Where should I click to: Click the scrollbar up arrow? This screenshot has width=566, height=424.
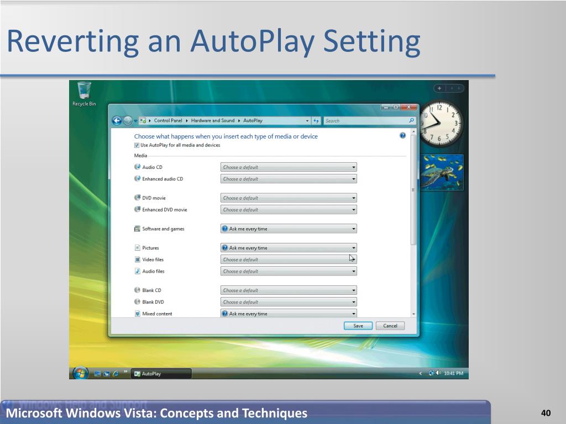[413, 132]
